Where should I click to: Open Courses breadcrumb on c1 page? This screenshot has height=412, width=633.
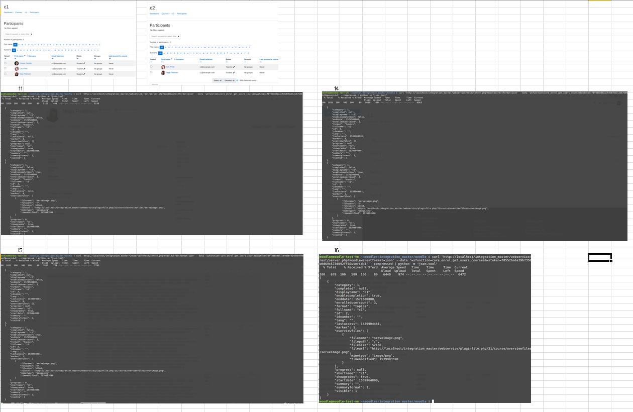tap(18, 12)
